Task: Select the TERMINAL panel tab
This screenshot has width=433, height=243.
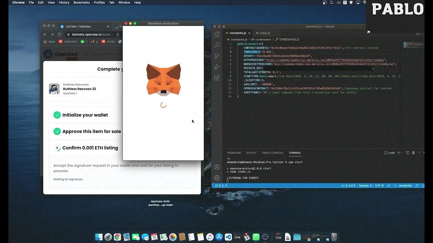Action: coord(295,153)
